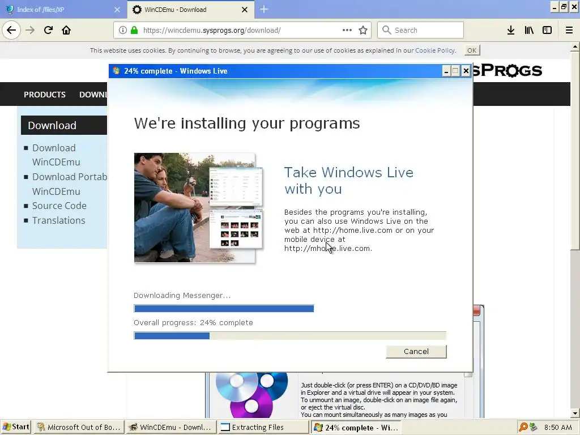Viewport: 580px width, 435px height.
Task: Dismiss the cookie notice with OK
Action: [472, 50]
